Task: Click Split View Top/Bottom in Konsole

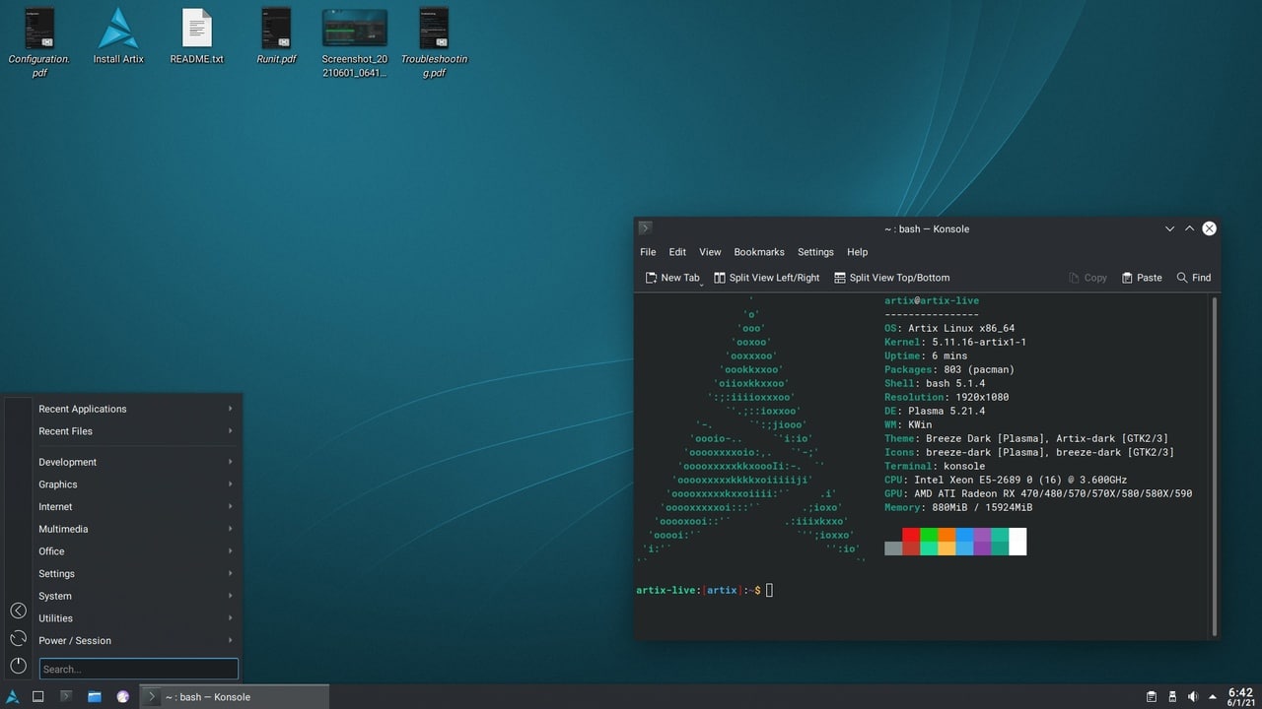Action: [x=892, y=278]
